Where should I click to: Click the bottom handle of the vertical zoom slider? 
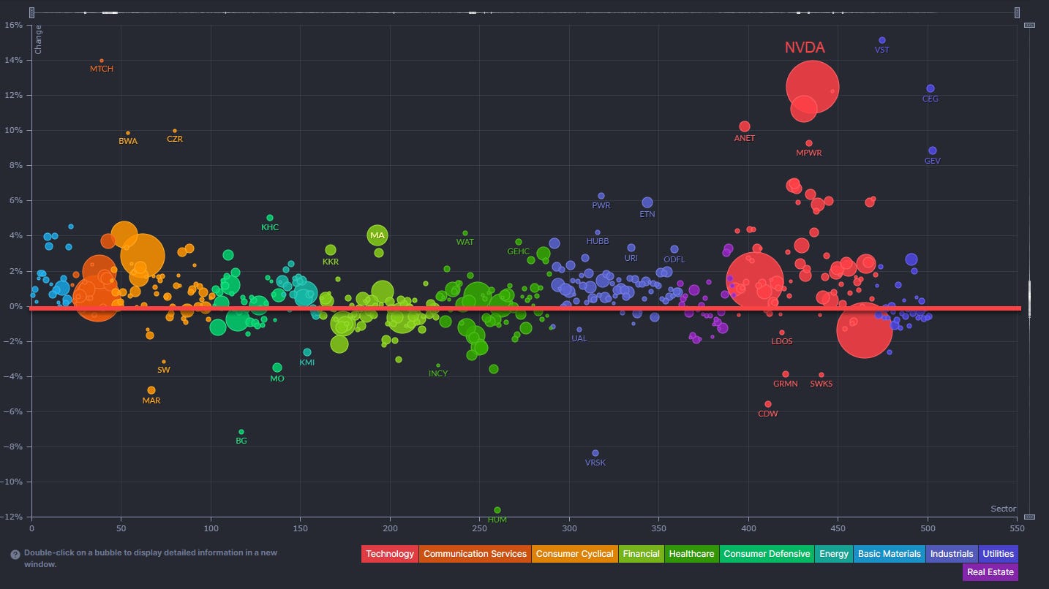click(1029, 517)
